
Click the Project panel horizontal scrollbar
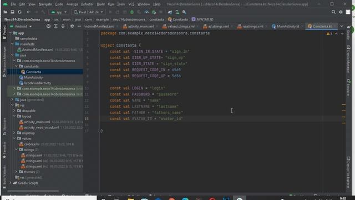[x=33, y=191]
